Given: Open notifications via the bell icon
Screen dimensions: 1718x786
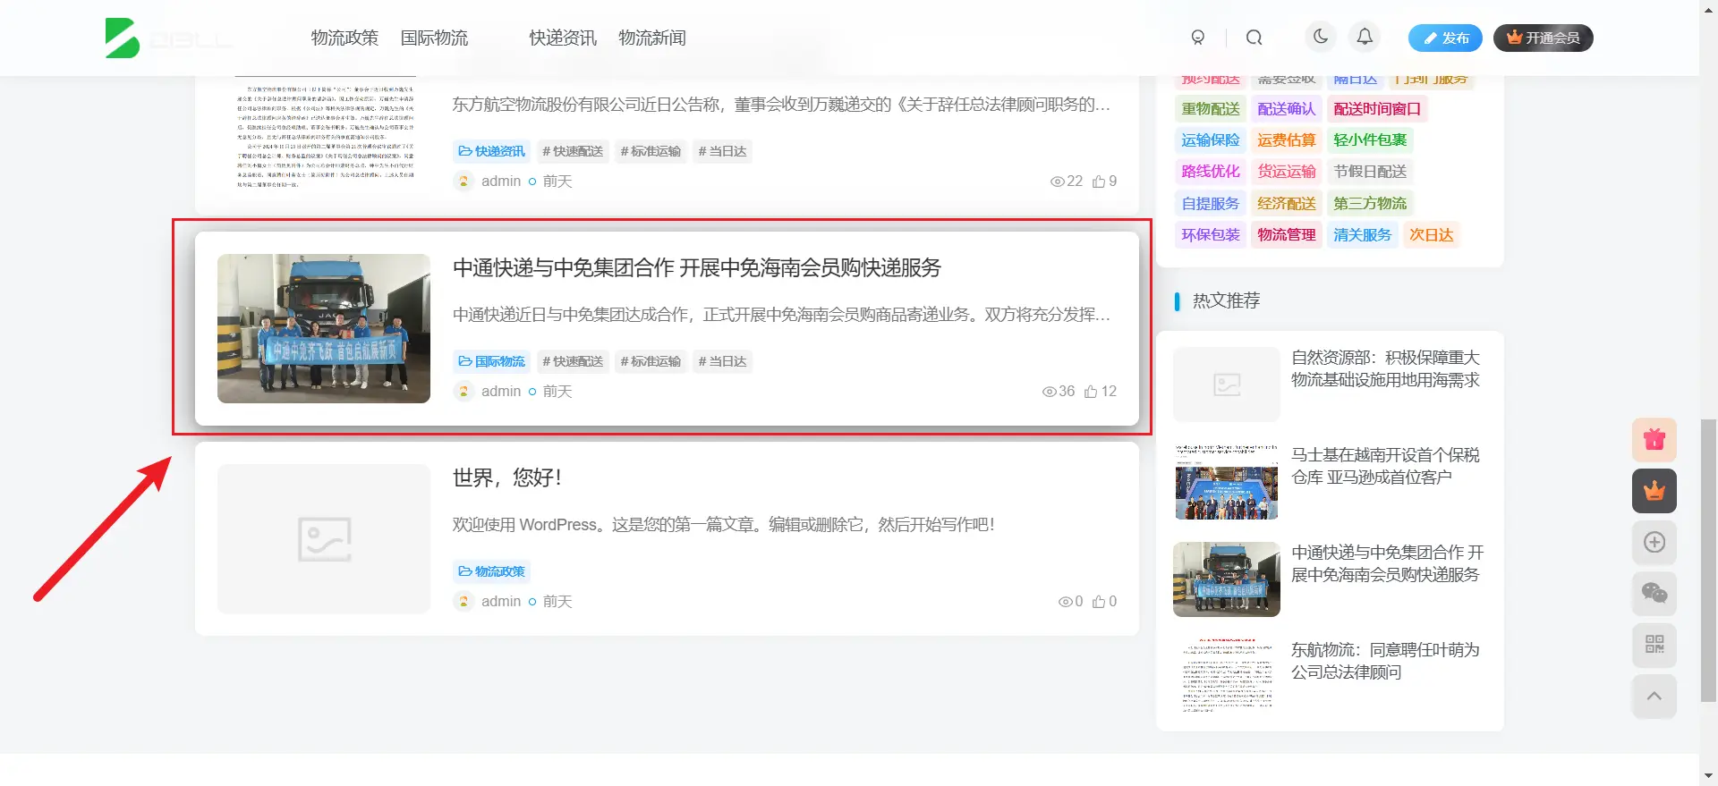Looking at the screenshot, I should [1364, 37].
